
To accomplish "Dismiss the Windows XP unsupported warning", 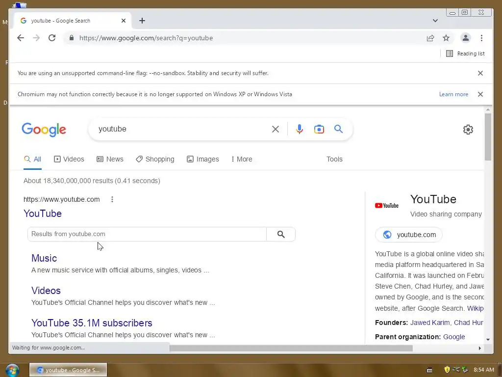I will pos(480,94).
